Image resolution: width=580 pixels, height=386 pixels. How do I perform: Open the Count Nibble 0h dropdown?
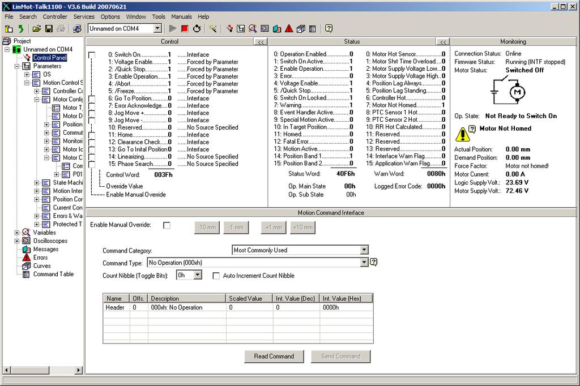pyautogui.click(x=198, y=275)
